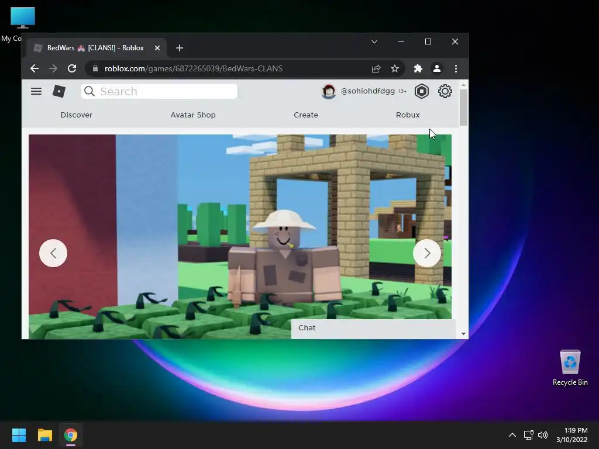
Task: Open the Chrome three-dot menu
Action: pyautogui.click(x=456, y=68)
